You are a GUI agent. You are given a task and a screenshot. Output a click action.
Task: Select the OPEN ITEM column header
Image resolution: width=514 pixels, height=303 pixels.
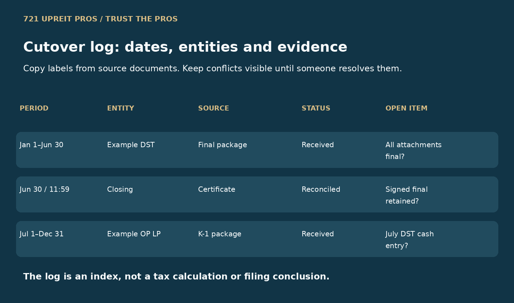406,108
